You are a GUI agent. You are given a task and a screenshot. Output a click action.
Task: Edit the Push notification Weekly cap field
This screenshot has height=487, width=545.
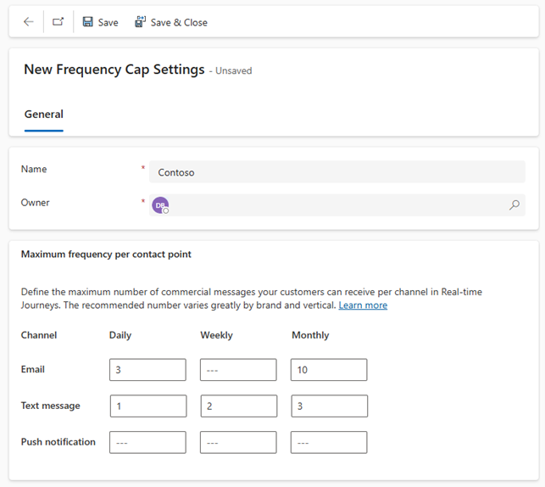[238, 443]
